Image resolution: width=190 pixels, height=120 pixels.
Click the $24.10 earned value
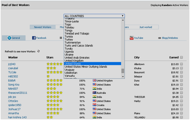click(175, 113)
